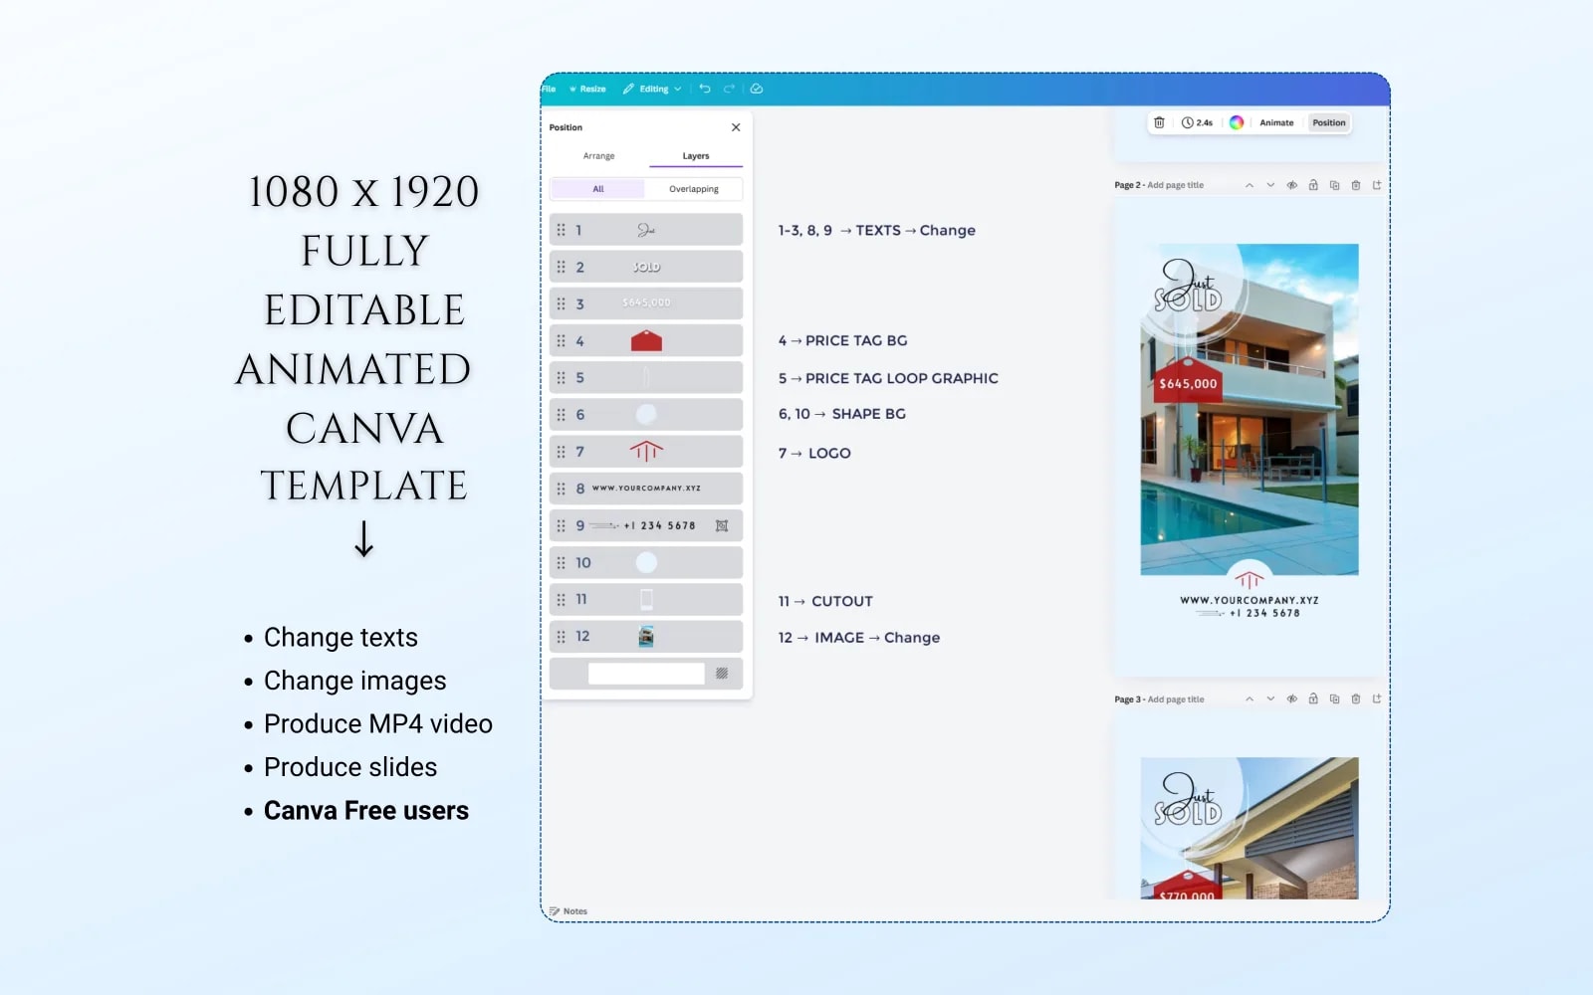Select the Overlapping layers filter
Image resolution: width=1593 pixels, height=995 pixels.
(694, 189)
